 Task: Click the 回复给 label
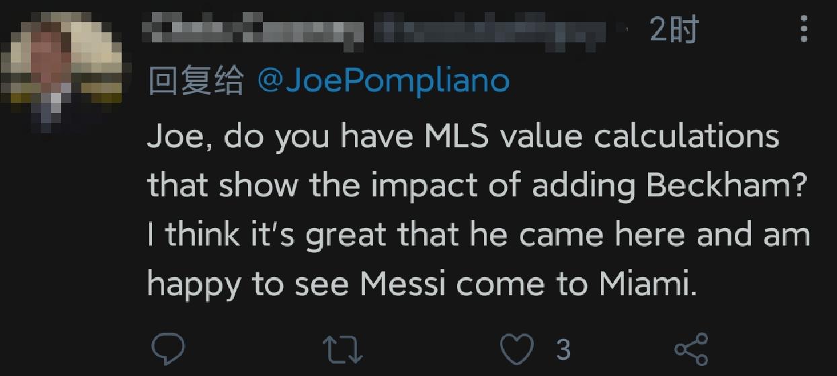pos(195,81)
